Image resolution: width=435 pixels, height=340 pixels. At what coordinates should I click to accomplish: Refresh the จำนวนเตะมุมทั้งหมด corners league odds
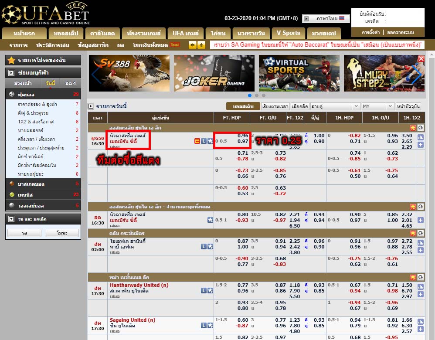tap(421, 207)
